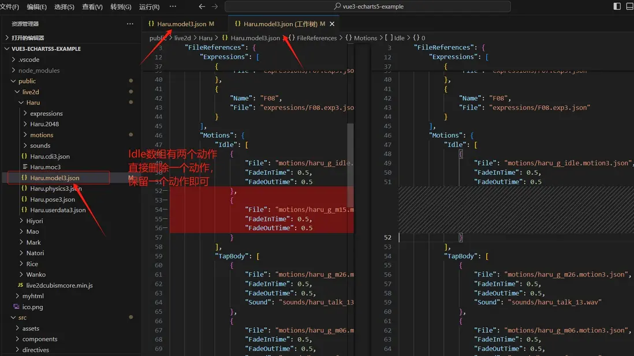Toggle the primary sidebar layout button
Screen dimensions: 634x356
[617, 6]
